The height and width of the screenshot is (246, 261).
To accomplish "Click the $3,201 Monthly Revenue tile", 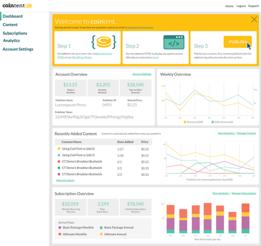I will pos(103,88).
